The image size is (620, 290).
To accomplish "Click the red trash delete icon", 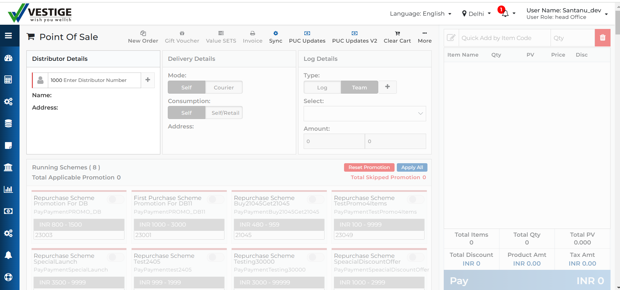I will coord(602,38).
